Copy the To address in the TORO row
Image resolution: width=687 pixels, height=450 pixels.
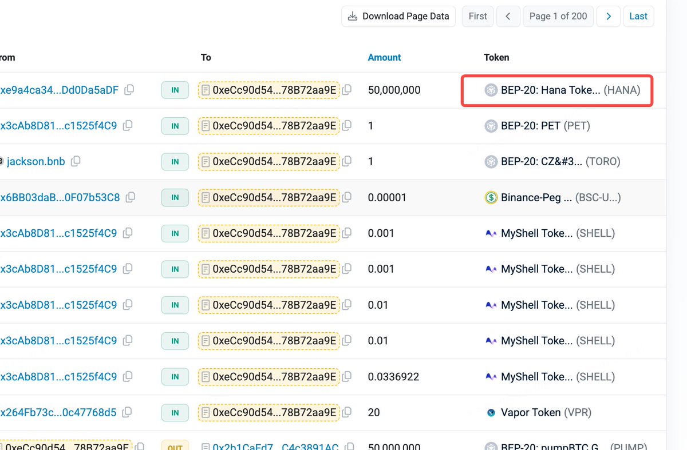click(x=346, y=161)
